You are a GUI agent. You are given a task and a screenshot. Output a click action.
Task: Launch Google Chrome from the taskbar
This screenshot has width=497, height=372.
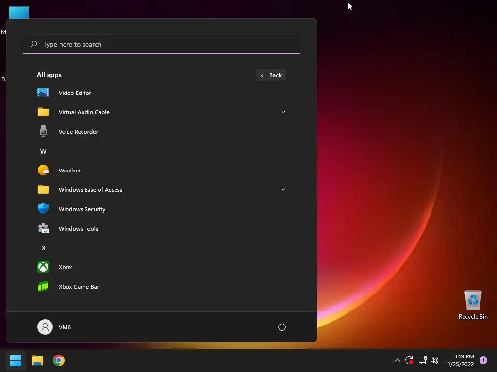[59, 360]
